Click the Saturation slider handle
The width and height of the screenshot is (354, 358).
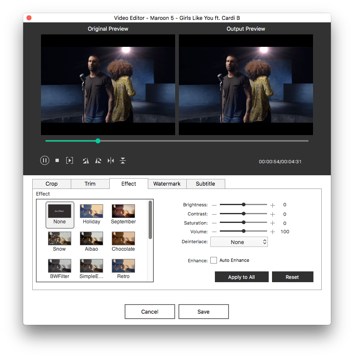coord(243,223)
